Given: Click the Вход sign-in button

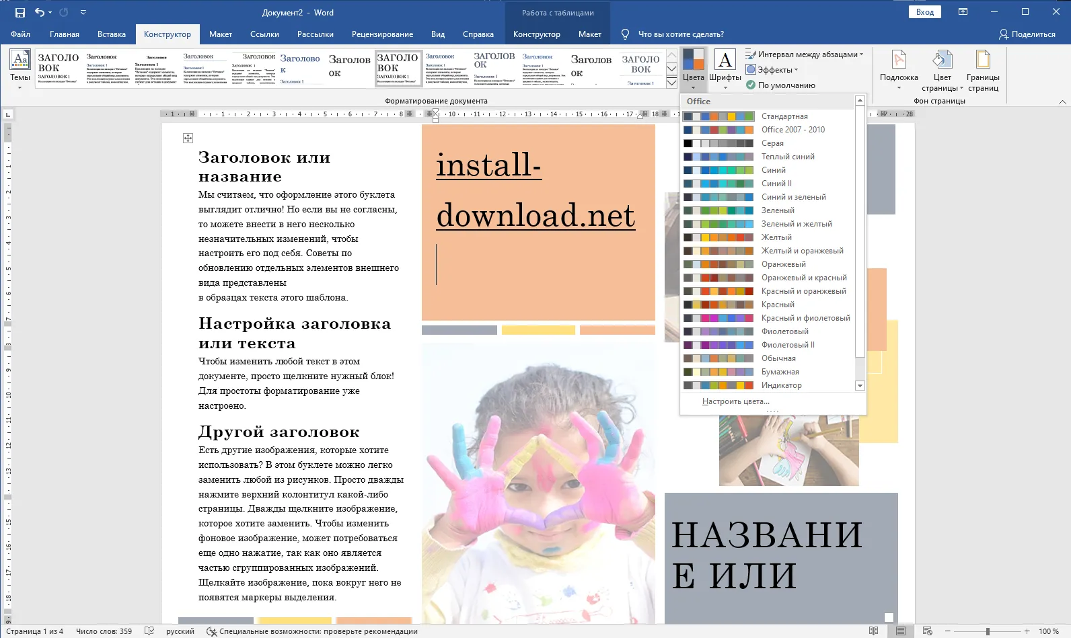Looking at the screenshot, I should coord(924,12).
